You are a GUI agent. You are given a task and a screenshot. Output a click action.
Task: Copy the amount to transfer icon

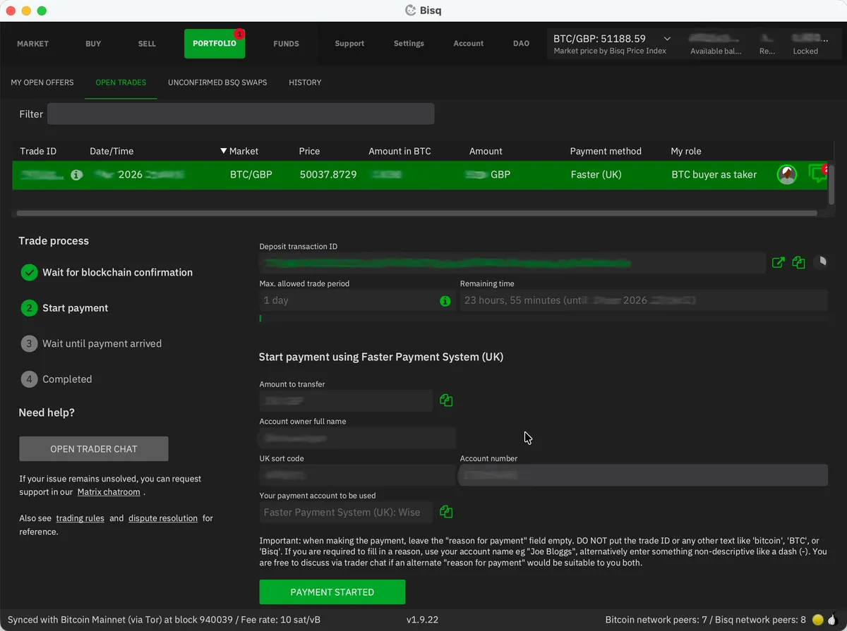click(x=445, y=400)
